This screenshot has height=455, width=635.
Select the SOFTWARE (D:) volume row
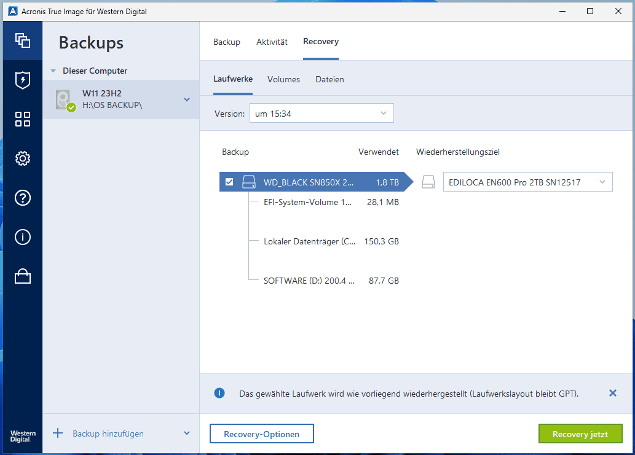click(x=323, y=281)
